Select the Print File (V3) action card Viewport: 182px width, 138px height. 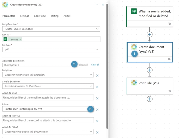coord(150,86)
